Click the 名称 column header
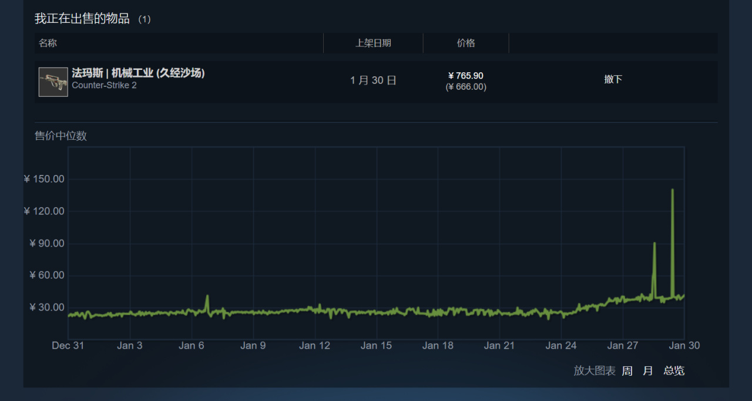752x401 pixels. [48, 43]
